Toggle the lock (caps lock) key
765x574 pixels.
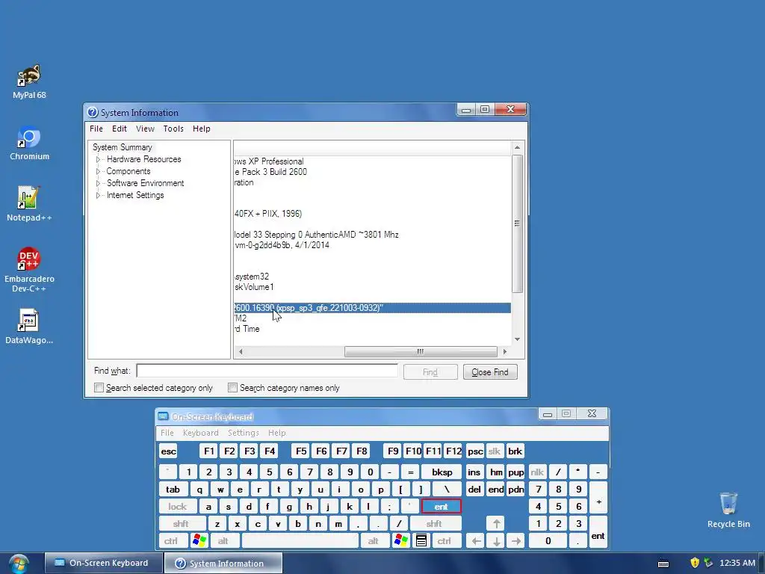point(178,507)
